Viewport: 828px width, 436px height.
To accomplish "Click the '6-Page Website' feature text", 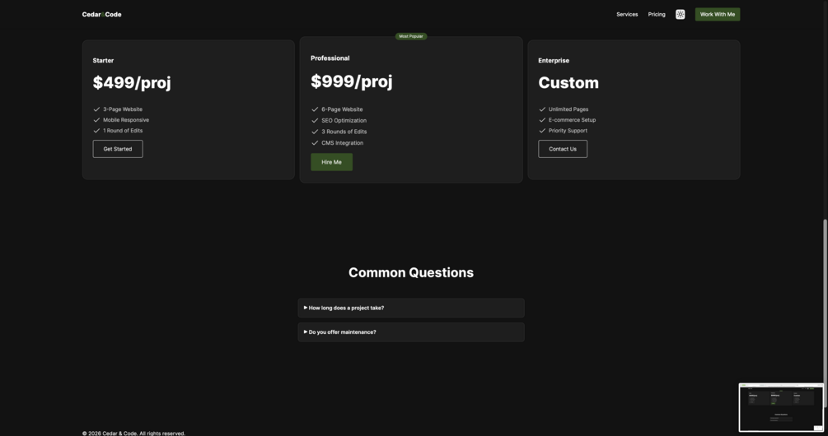I will pos(342,109).
